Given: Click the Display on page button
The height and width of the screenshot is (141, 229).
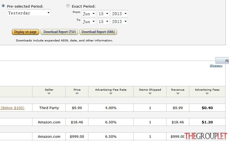Looking at the screenshot, I should [x=25, y=32].
